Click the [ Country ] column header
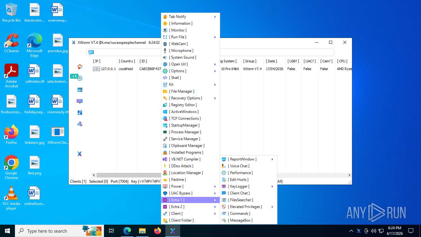The width and height of the screenshot is (421, 237). tap(127, 61)
